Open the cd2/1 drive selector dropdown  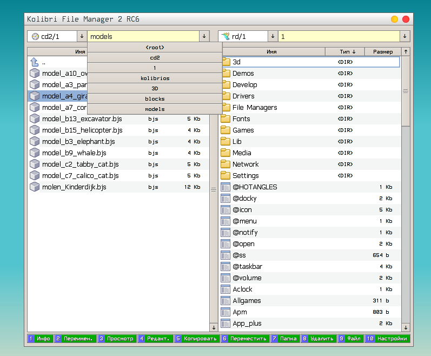tap(82, 36)
